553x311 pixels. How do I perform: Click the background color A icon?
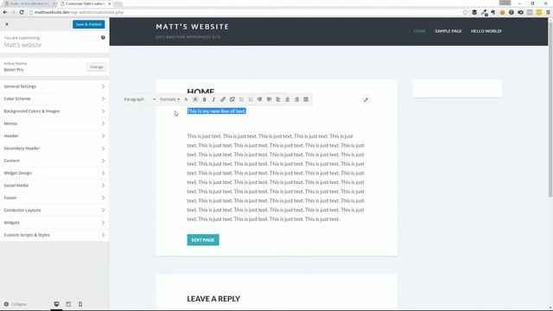coord(195,99)
